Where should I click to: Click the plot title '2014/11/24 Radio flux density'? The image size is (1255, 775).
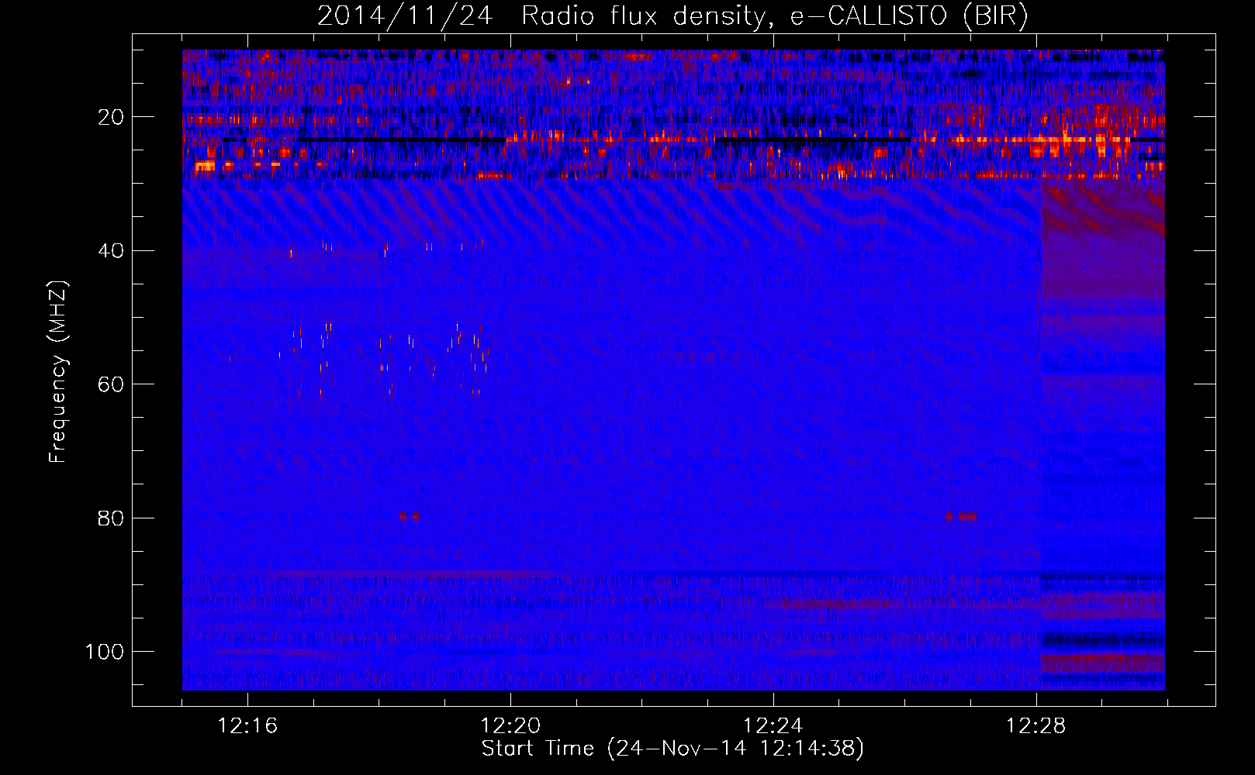tap(672, 16)
